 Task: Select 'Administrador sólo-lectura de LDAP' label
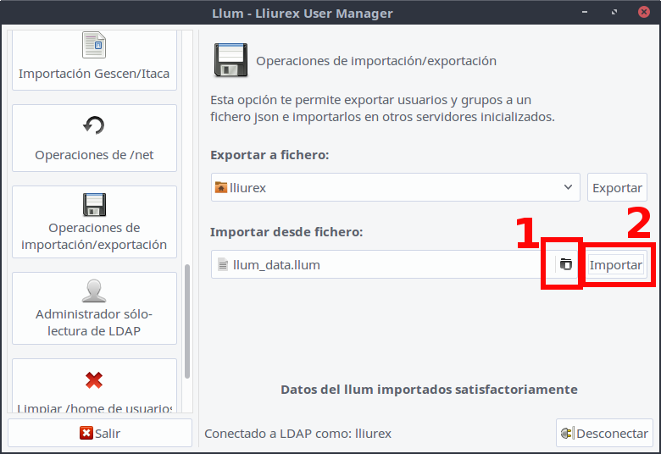pyautogui.click(x=94, y=323)
